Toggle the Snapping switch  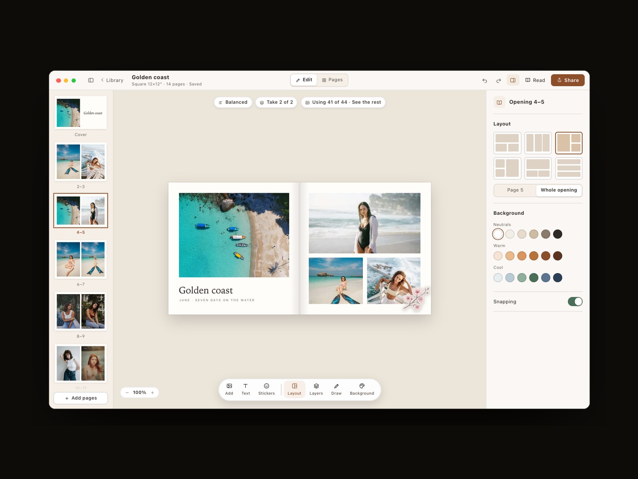[x=575, y=302]
